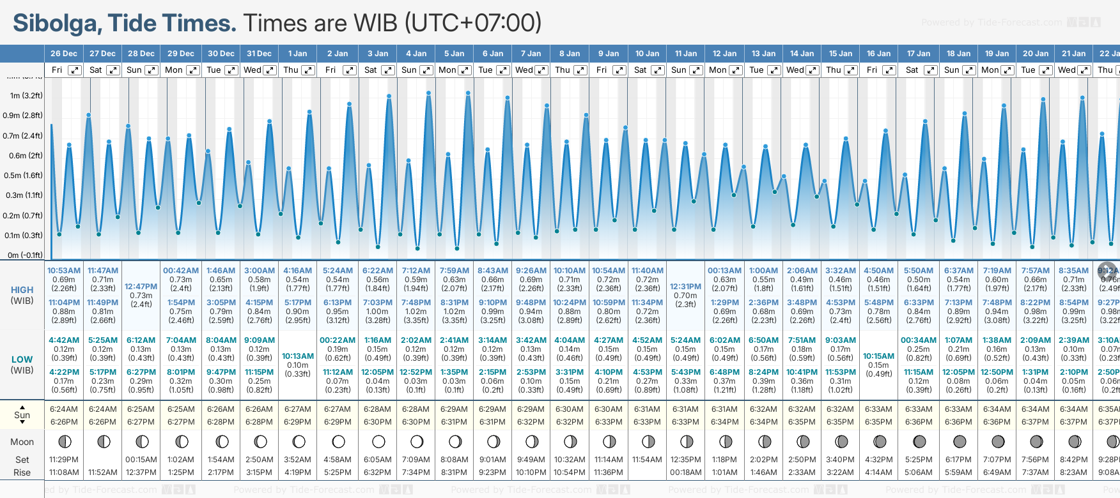Open expand icon for Wednesday 14 Jan
Viewport: 1120px width, 498px height.
click(813, 70)
